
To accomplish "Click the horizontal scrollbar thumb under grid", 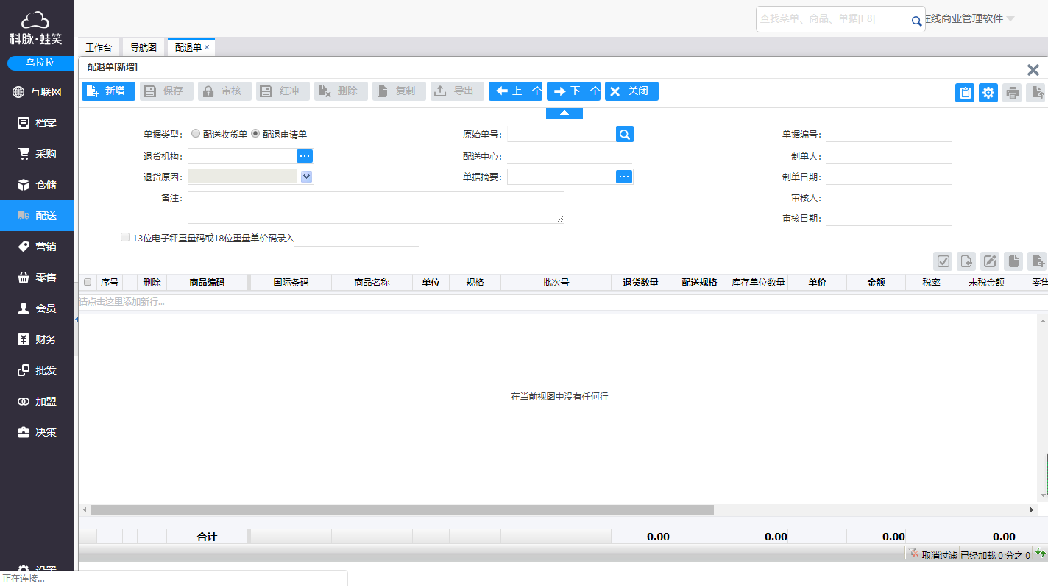I will (402, 509).
